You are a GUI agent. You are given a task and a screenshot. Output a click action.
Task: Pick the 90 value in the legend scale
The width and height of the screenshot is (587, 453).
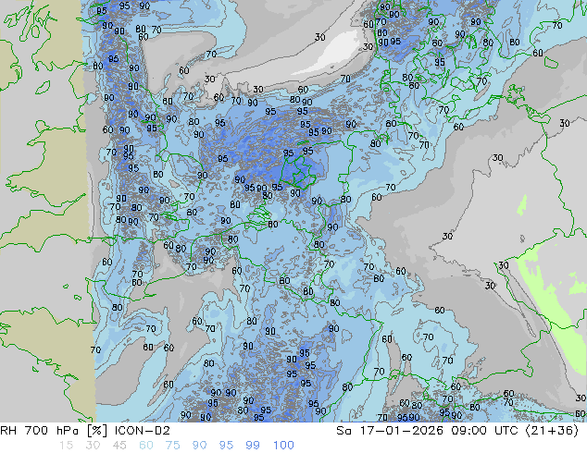click(x=199, y=446)
